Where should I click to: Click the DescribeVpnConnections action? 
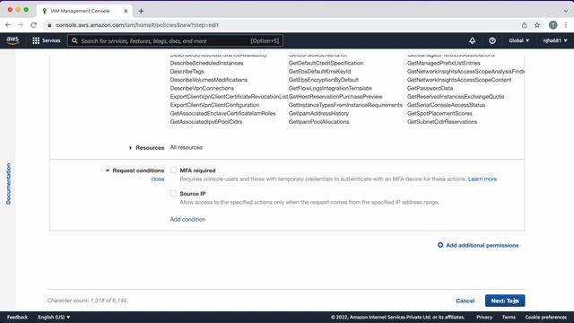click(202, 88)
